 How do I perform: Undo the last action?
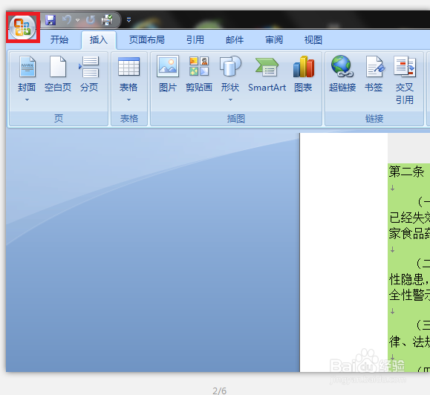67,20
